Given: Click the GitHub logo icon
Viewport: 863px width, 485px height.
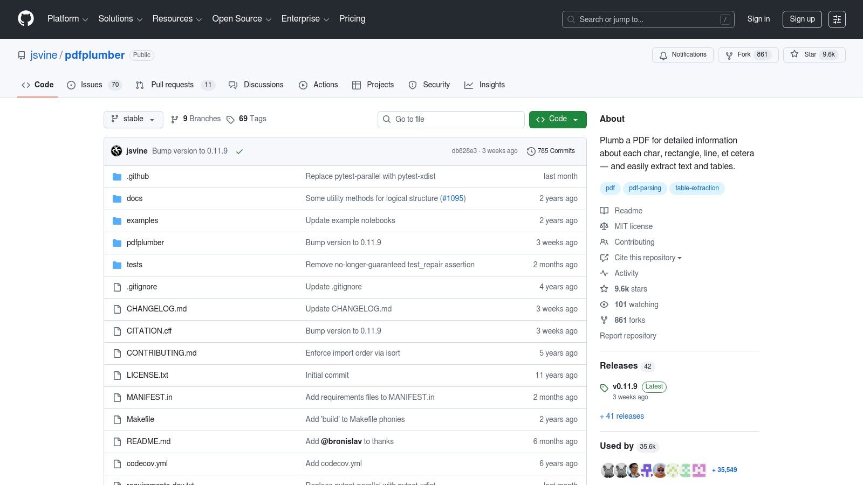Looking at the screenshot, I should tap(26, 19).
